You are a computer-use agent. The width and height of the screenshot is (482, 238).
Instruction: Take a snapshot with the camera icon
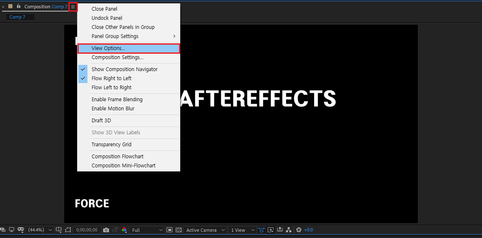point(106,230)
